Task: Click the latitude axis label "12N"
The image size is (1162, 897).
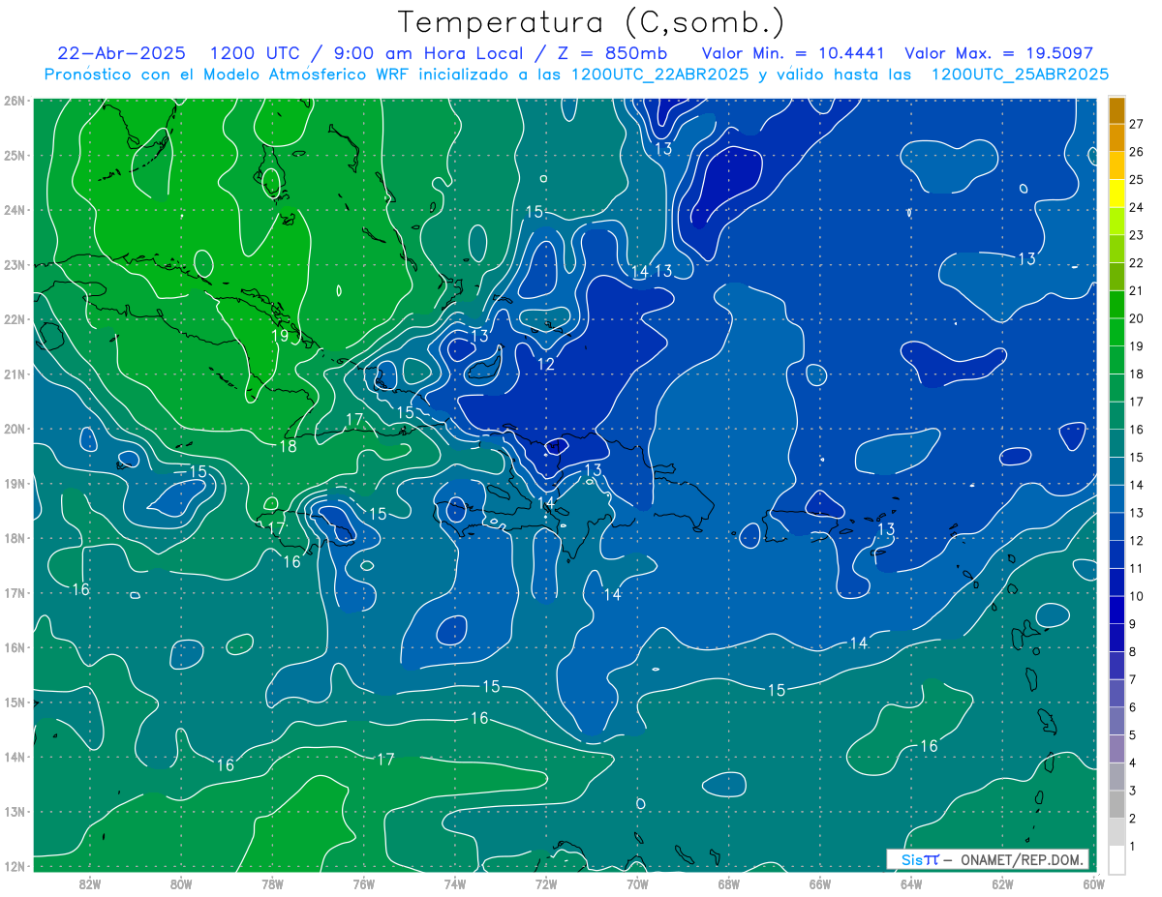Action: [14, 867]
